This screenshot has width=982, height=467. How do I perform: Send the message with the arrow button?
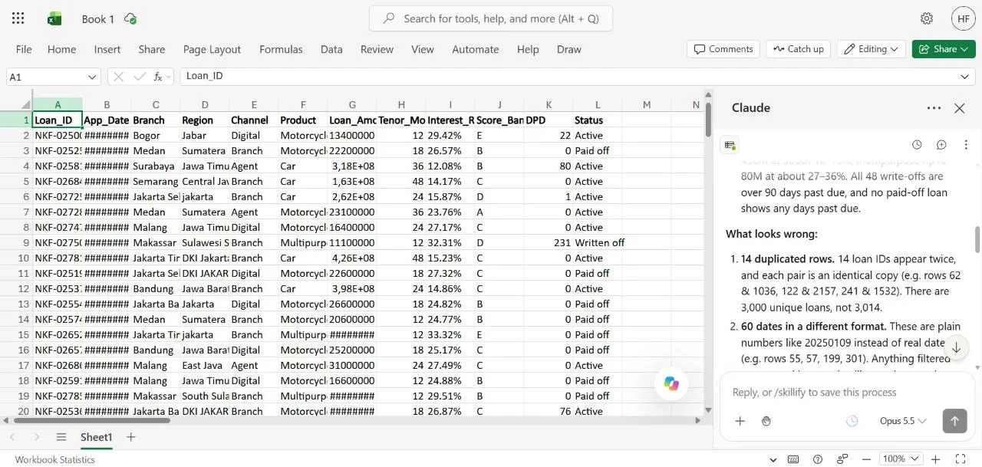[954, 420]
